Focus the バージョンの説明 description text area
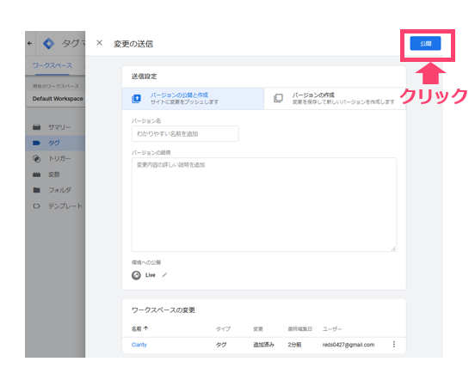Image resolution: width=475 pixels, height=374 pixels. 264,205
